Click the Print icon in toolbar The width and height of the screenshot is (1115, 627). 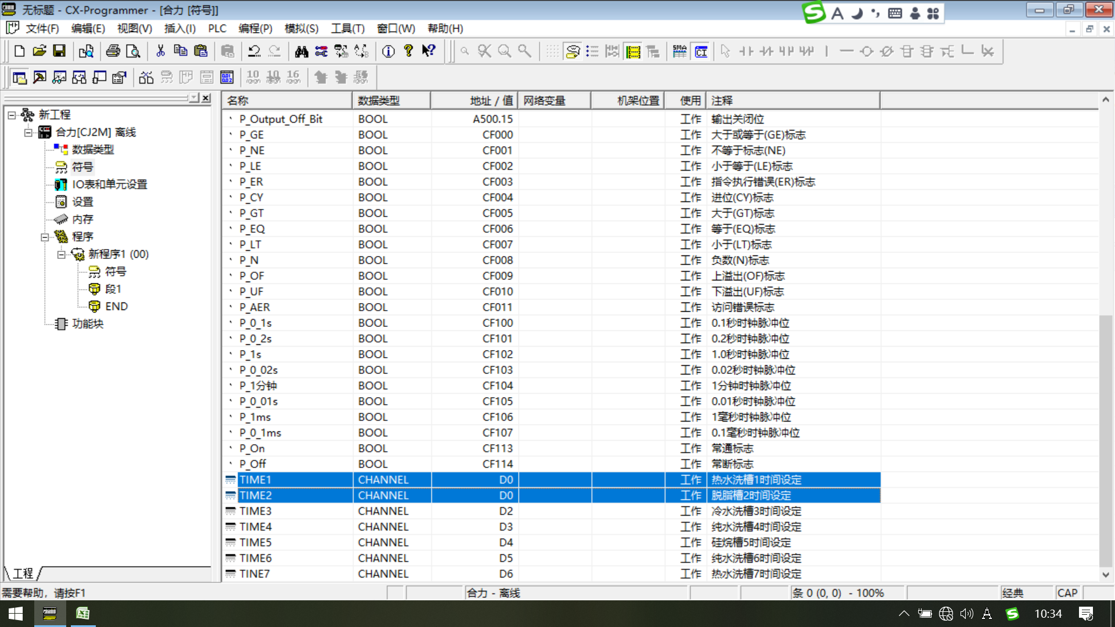[x=113, y=51]
